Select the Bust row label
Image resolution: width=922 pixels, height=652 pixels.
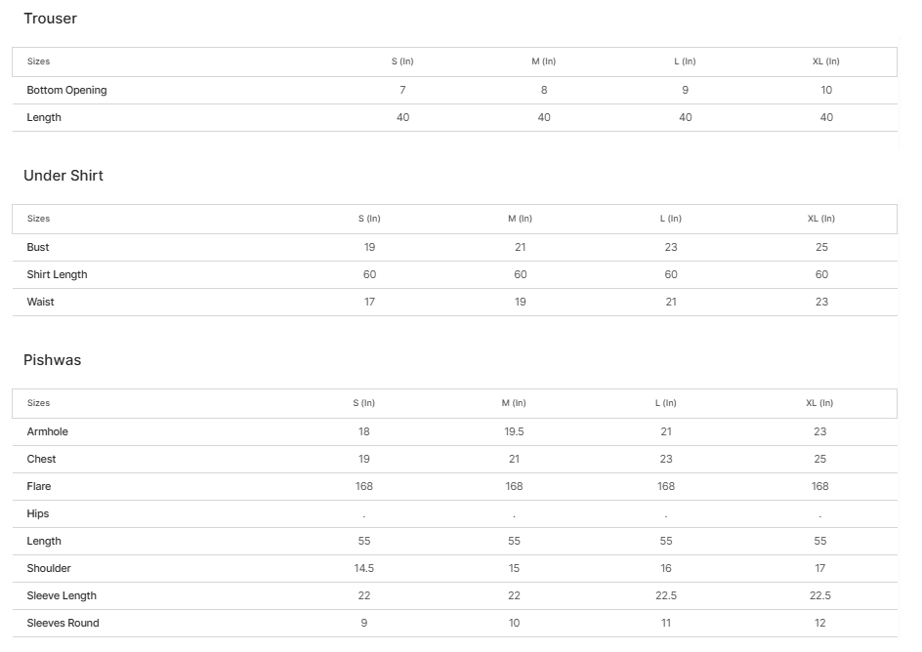click(38, 247)
